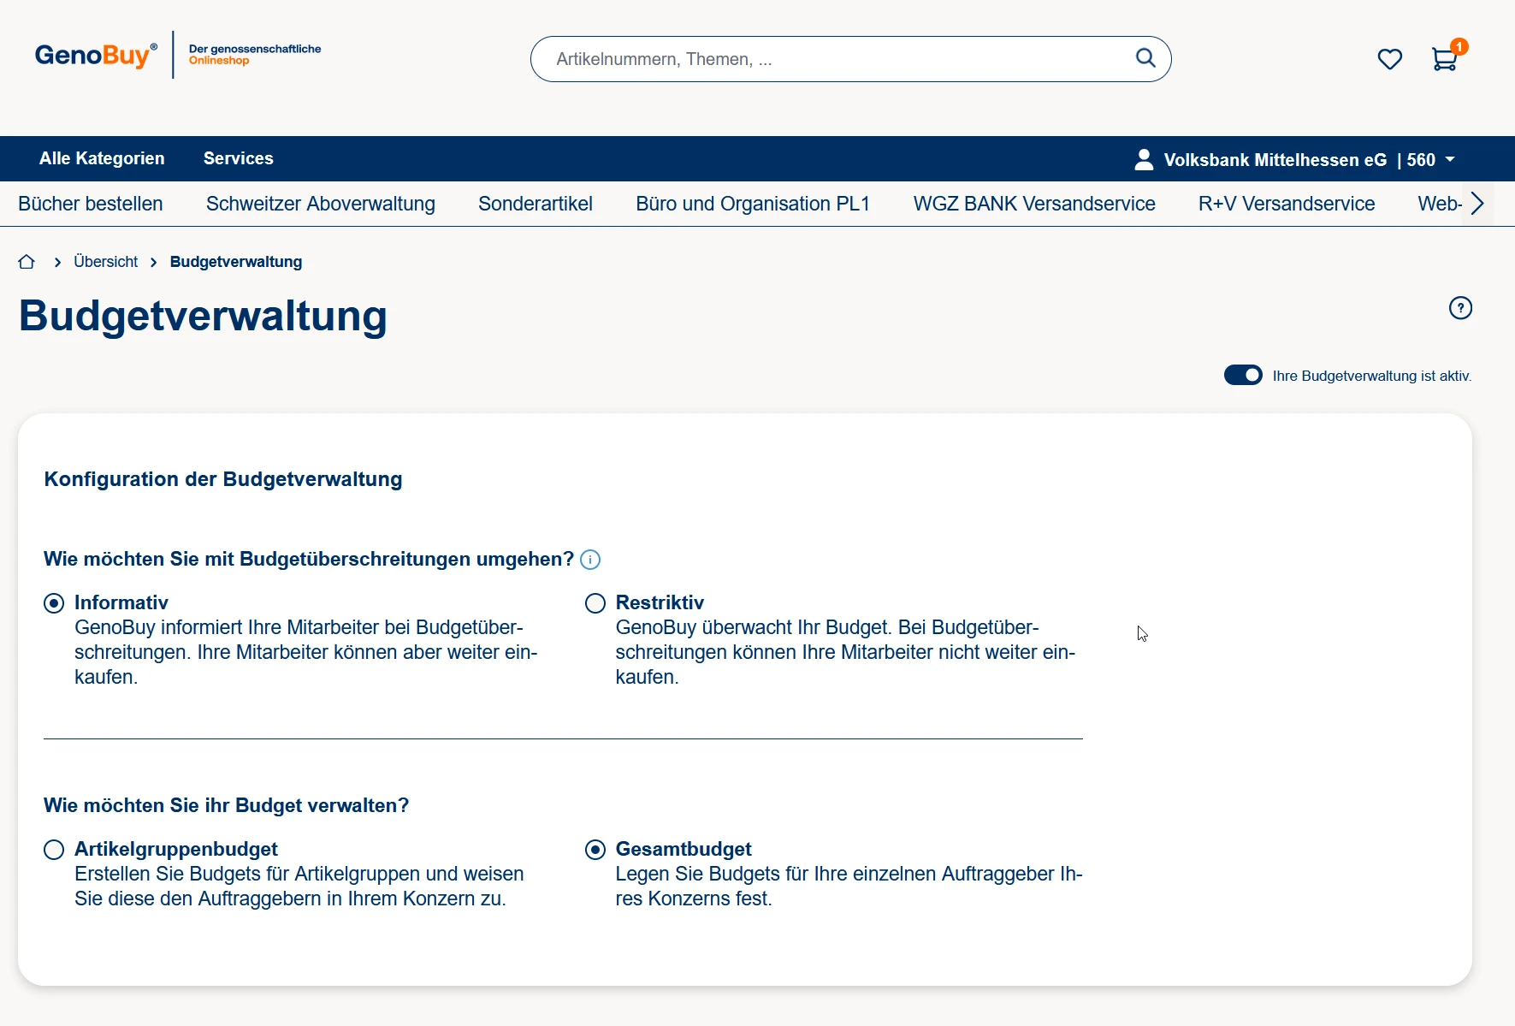Image resolution: width=1515 pixels, height=1026 pixels.
Task: Choose the Informativ radio option
Action: tap(54, 603)
